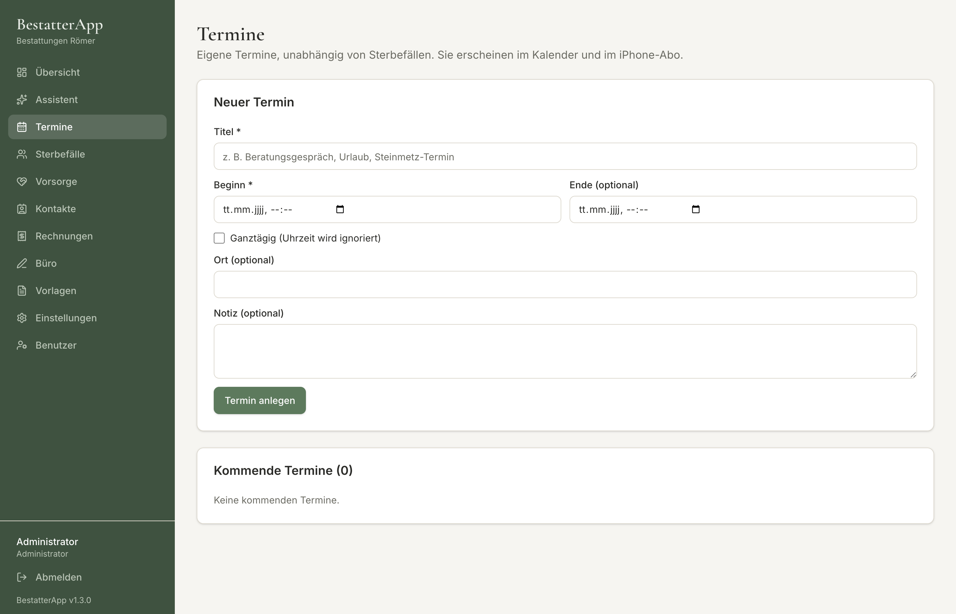Image resolution: width=956 pixels, height=614 pixels.
Task: Click the 'Termine' page heading
Action: point(230,34)
